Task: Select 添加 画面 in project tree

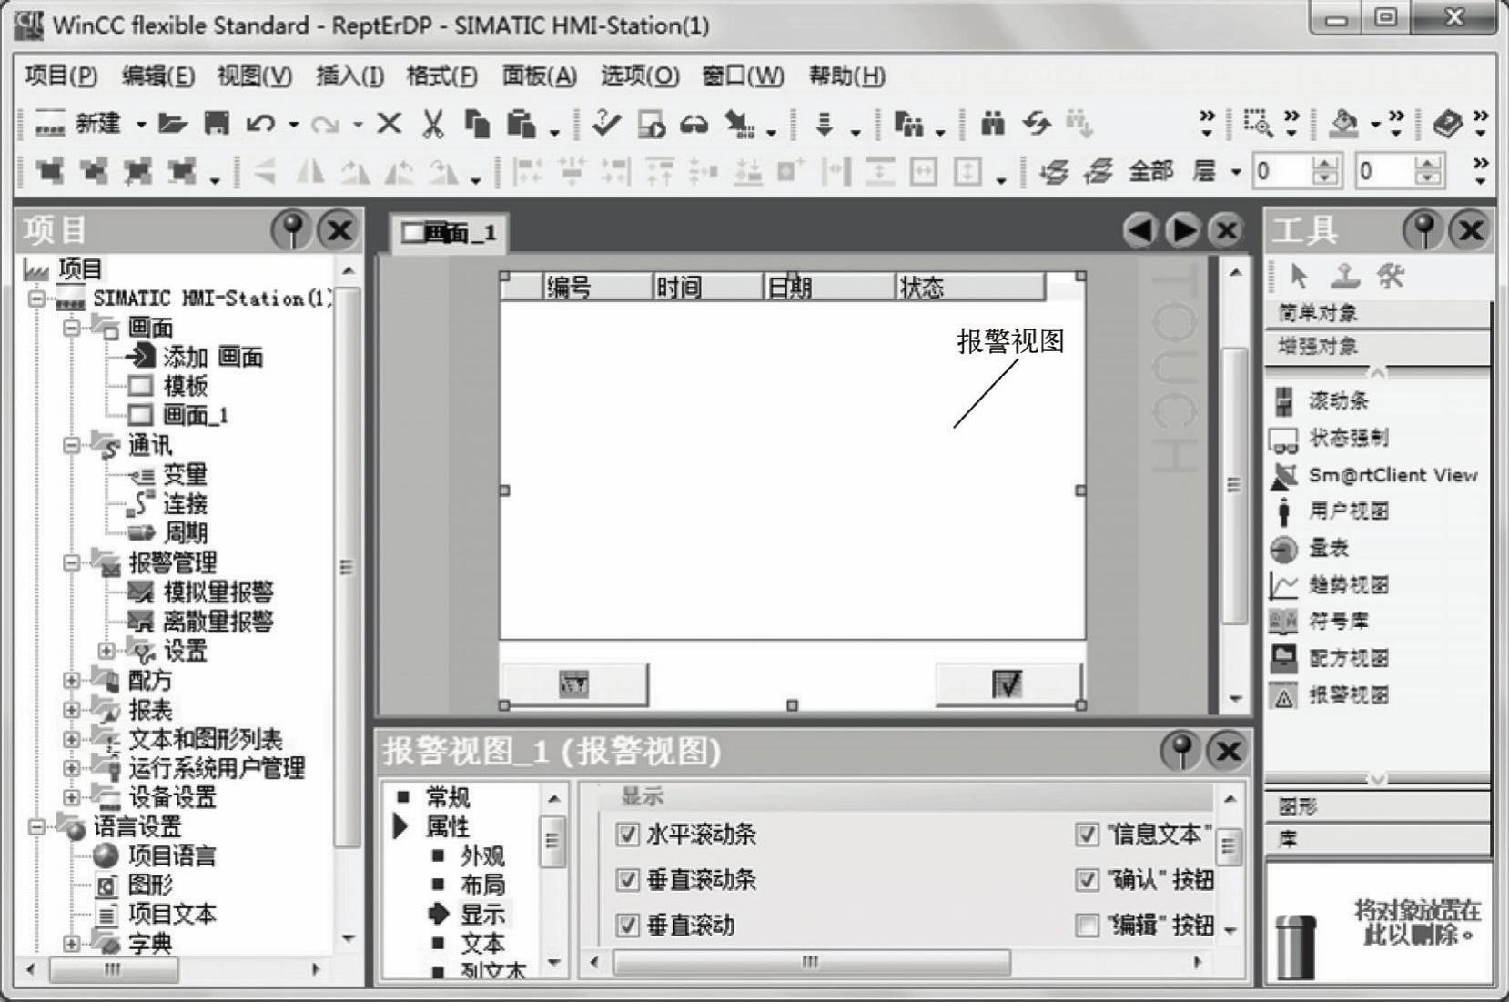Action: (x=213, y=357)
